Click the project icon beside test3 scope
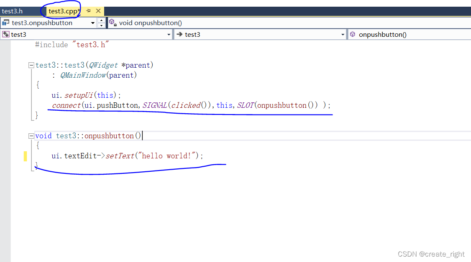 6,35
